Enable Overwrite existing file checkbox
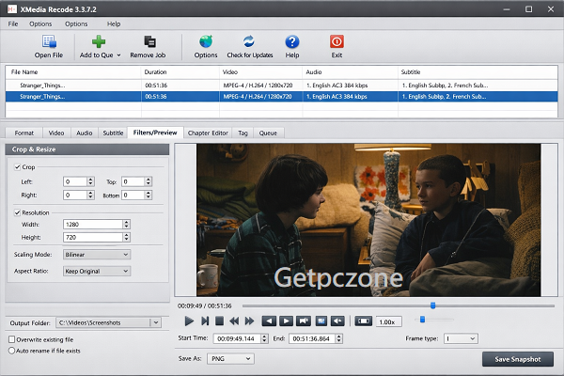The height and width of the screenshot is (376, 564). (11, 339)
